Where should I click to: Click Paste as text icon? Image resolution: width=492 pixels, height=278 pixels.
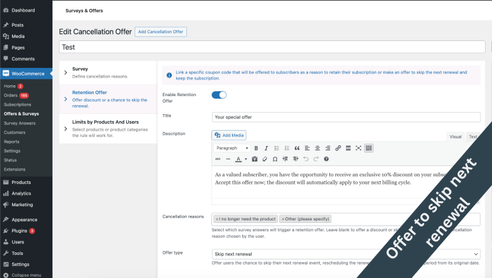pyautogui.click(x=254, y=159)
